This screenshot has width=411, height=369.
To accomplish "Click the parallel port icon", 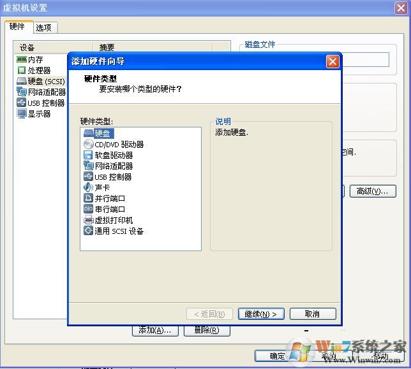I will click(x=88, y=198).
